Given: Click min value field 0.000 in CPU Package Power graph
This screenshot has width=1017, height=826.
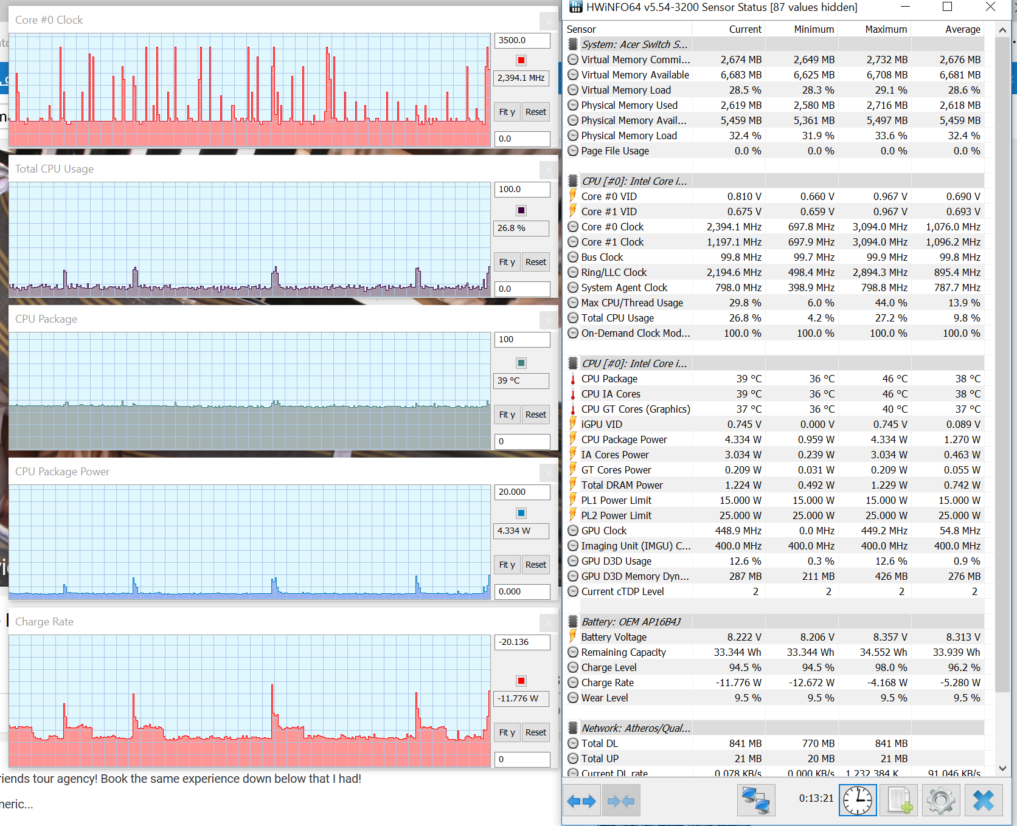Looking at the screenshot, I should click(522, 591).
